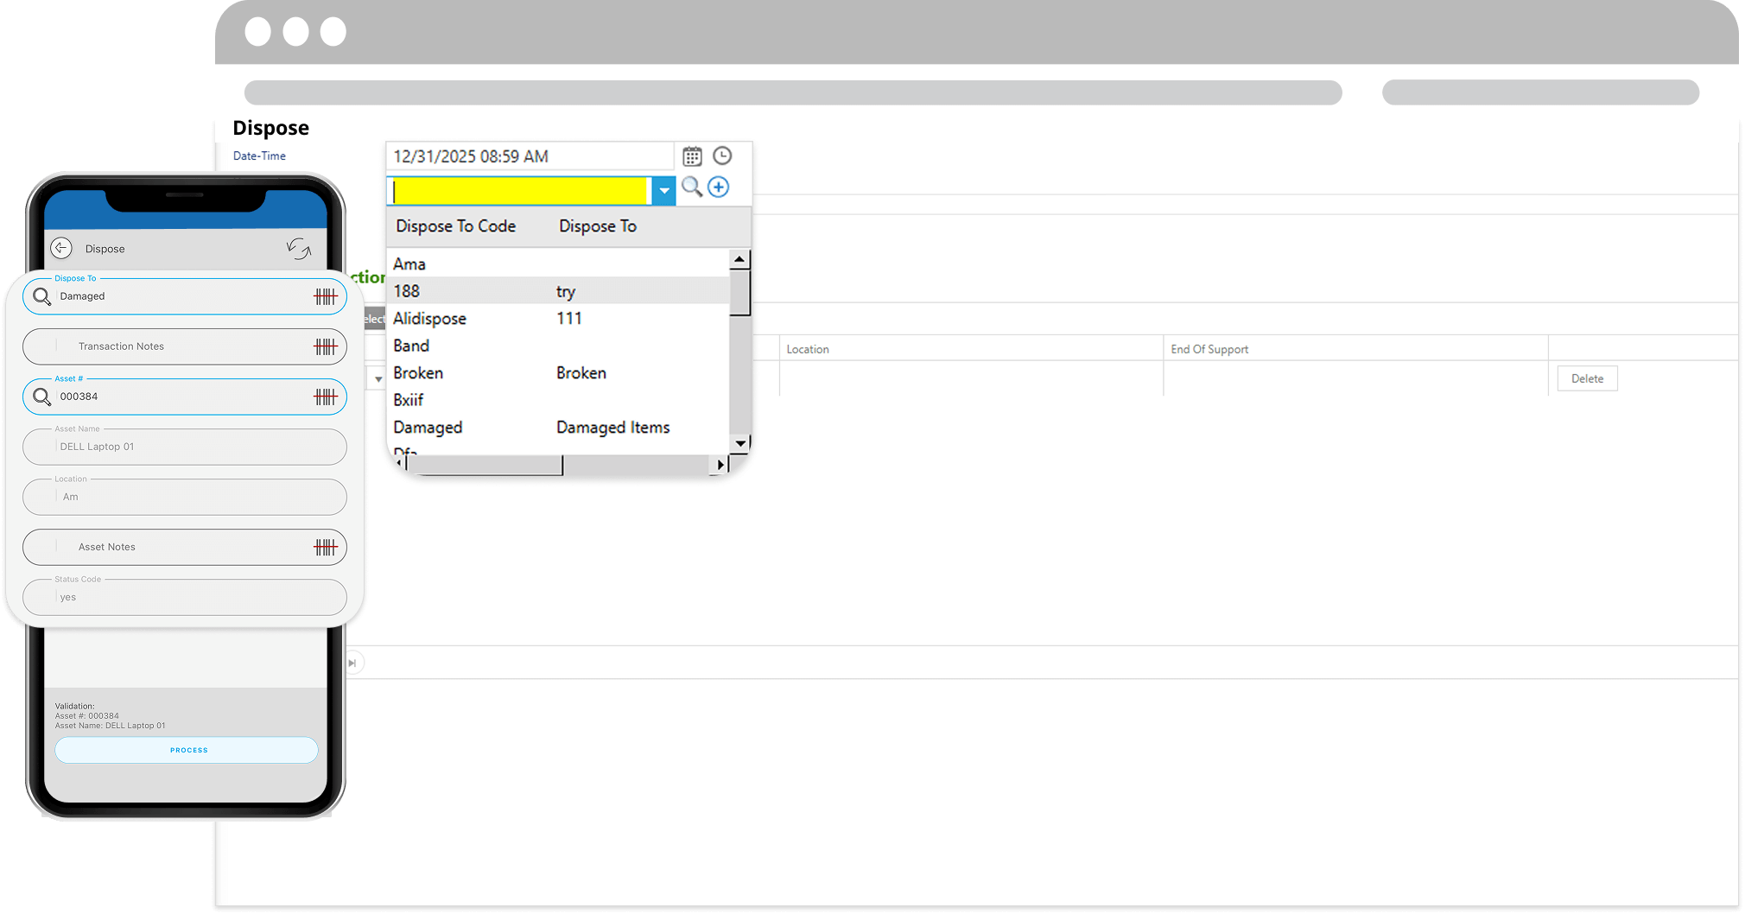Tap the barcode icon beside Transaction Notes
1745x914 pixels.
pyautogui.click(x=327, y=346)
